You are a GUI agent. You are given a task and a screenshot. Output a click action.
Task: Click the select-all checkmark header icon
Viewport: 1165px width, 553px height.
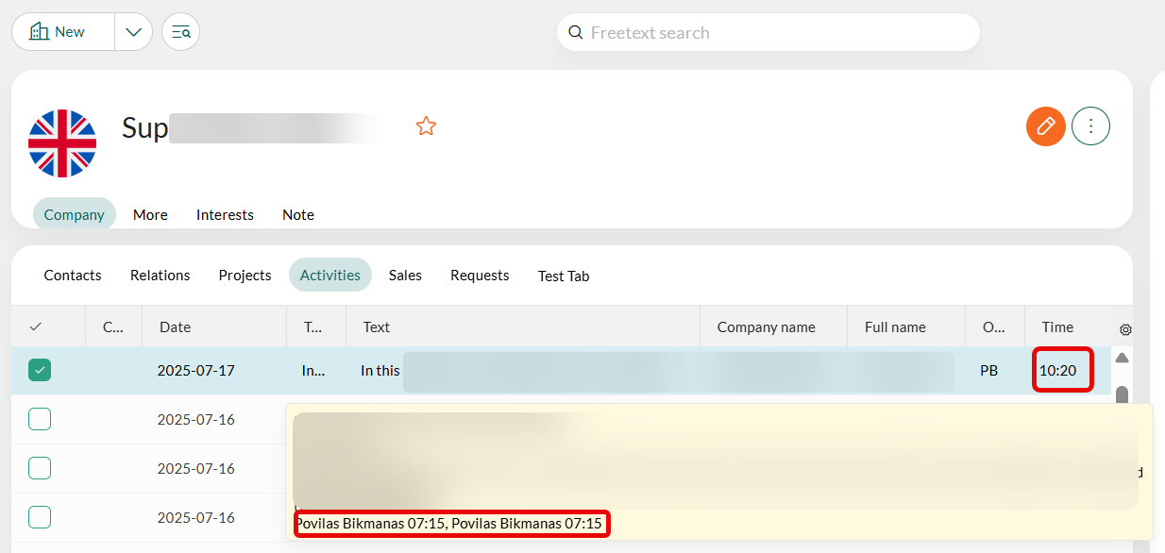36,327
